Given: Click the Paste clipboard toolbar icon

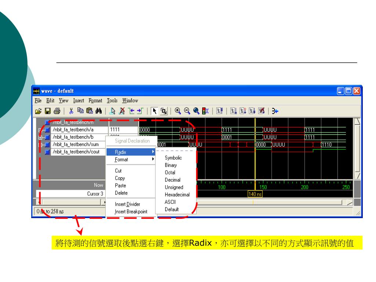Looking at the screenshot, I should click(90, 111).
